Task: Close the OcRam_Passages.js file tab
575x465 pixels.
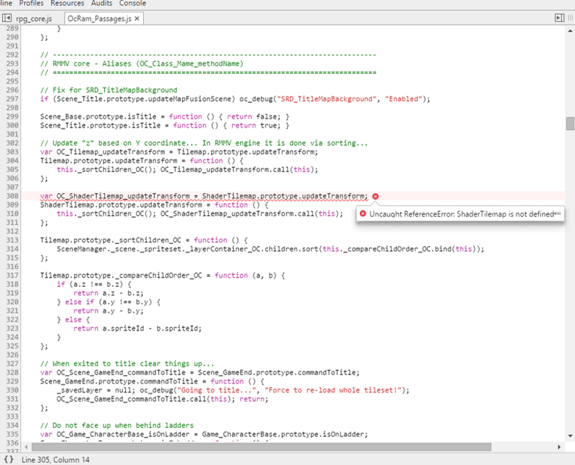Action: point(137,18)
